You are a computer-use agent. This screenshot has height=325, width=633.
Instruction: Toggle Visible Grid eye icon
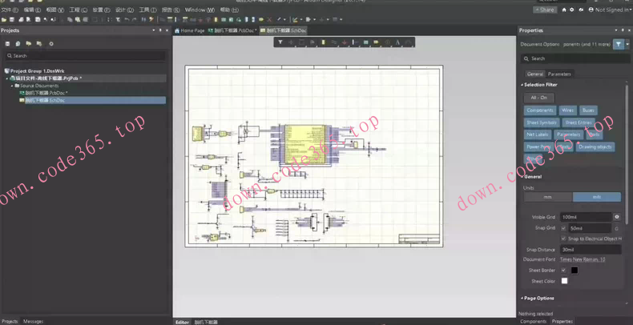coord(617,217)
